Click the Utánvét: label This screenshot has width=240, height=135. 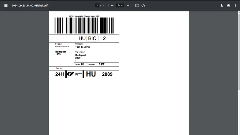(92, 64)
